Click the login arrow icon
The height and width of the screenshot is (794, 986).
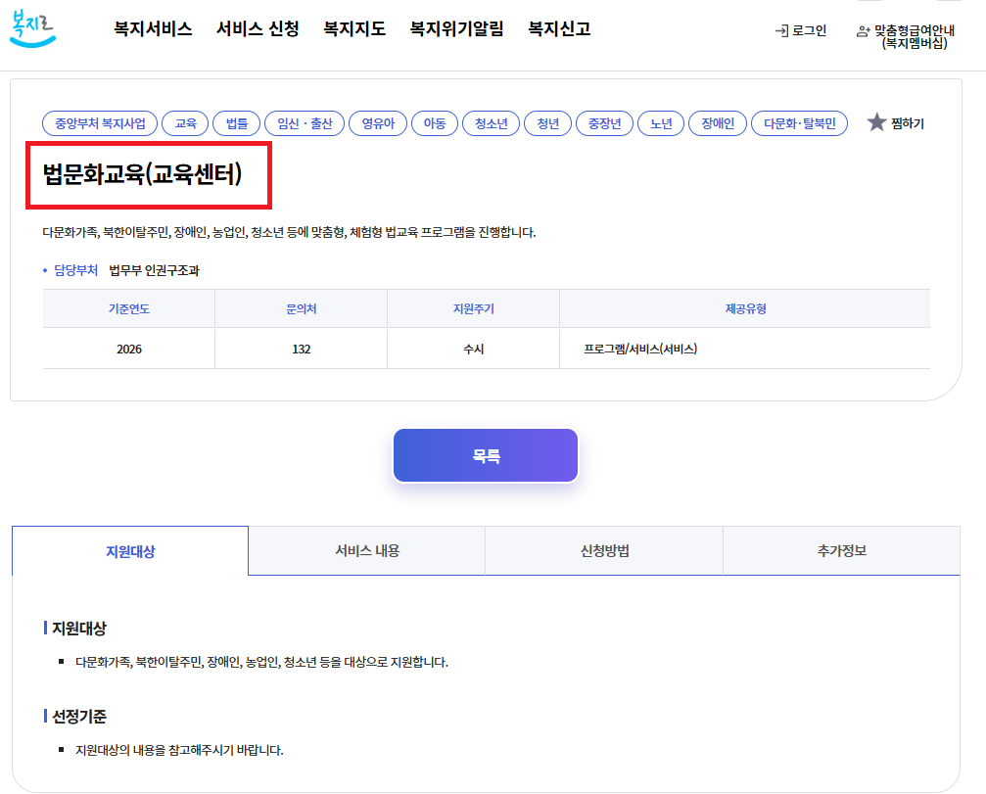point(781,30)
